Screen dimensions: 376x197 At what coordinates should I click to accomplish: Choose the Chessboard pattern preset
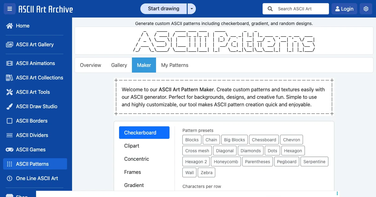pos(264,140)
